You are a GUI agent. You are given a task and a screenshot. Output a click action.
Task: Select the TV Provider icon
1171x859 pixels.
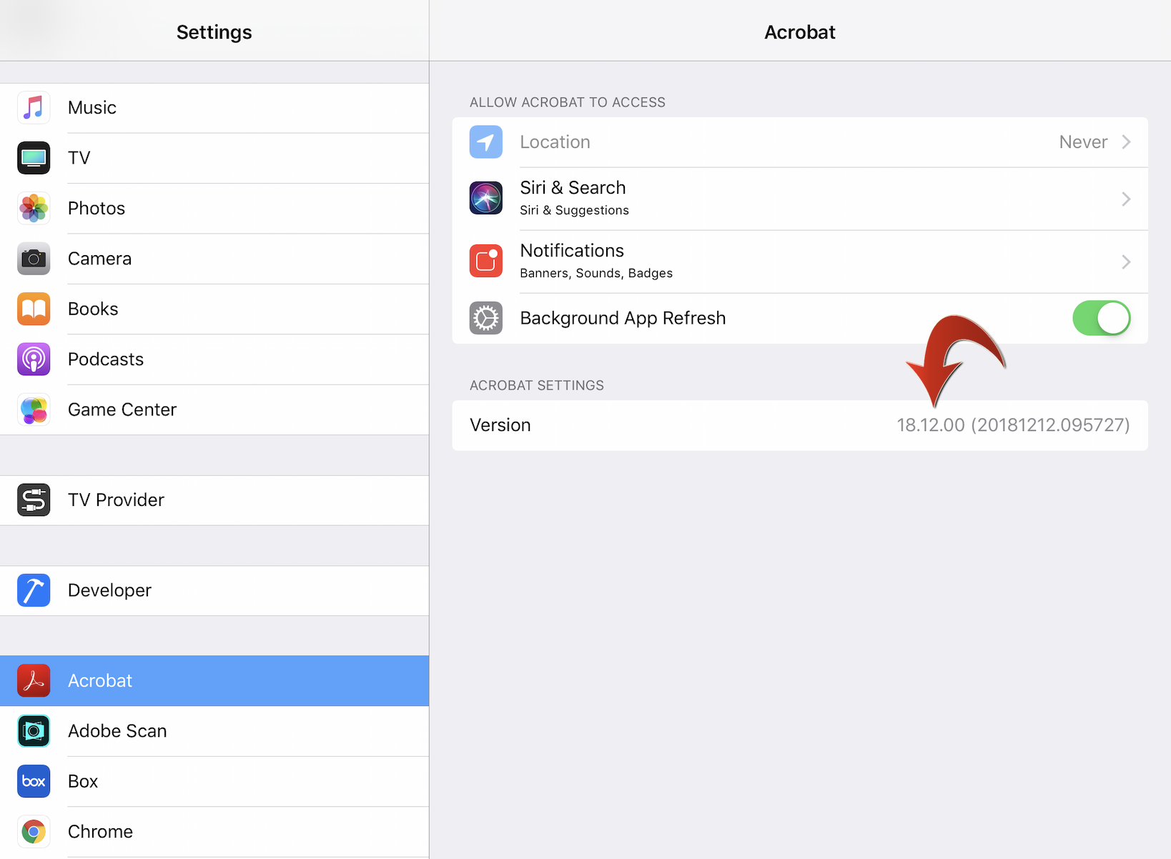tap(34, 500)
